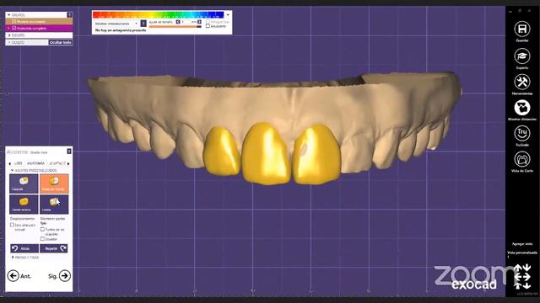The width and height of the screenshot is (540, 303).
Task: Select Vista personalizada 1
Action: (522, 254)
